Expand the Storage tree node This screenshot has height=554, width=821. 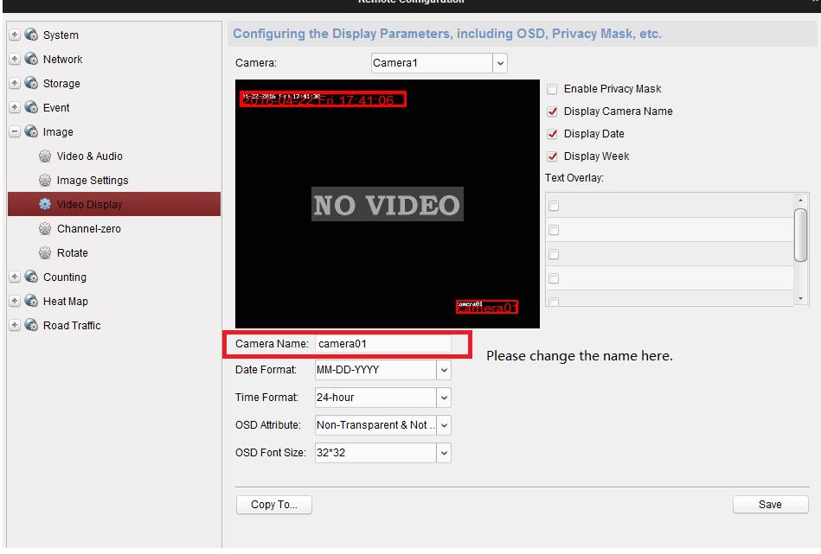[15, 84]
